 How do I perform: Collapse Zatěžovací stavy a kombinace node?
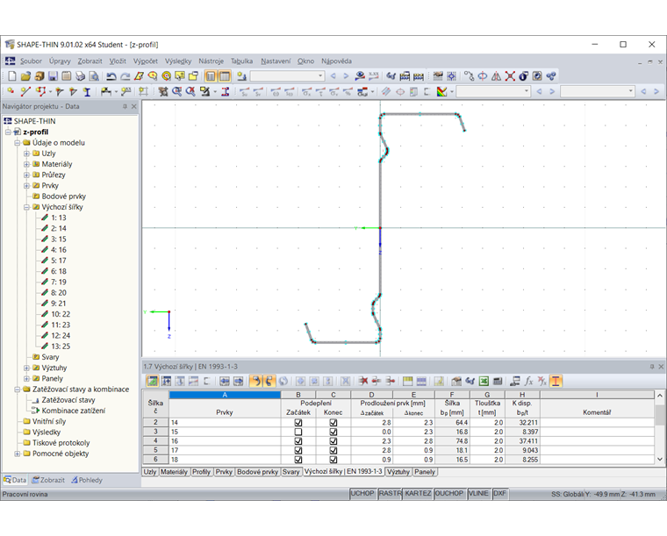click(17, 389)
